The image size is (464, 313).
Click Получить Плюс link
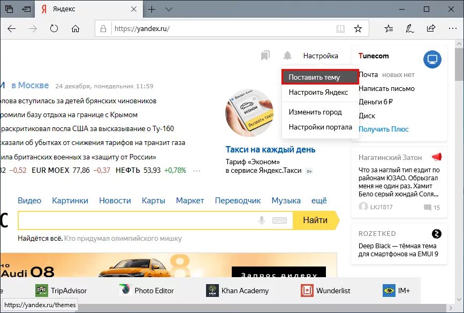(384, 129)
